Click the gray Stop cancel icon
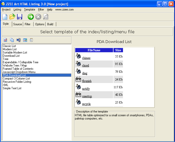Image resolution: width=175 pixels, height=142 pixels. (38, 17)
